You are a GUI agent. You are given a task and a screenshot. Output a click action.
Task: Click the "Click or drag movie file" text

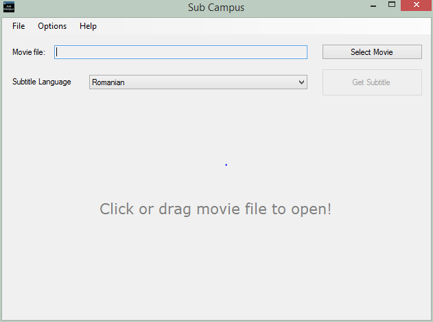pos(215,209)
